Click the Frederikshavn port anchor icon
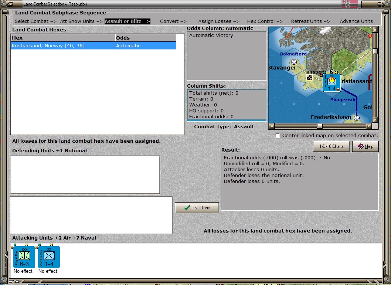 point(357,118)
